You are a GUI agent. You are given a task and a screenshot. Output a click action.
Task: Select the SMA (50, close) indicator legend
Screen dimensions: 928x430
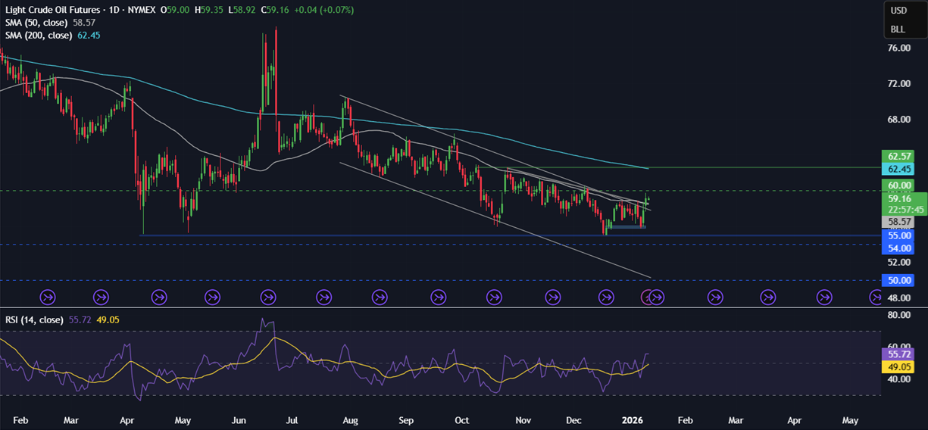pyautogui.click(x=36, y=23)
